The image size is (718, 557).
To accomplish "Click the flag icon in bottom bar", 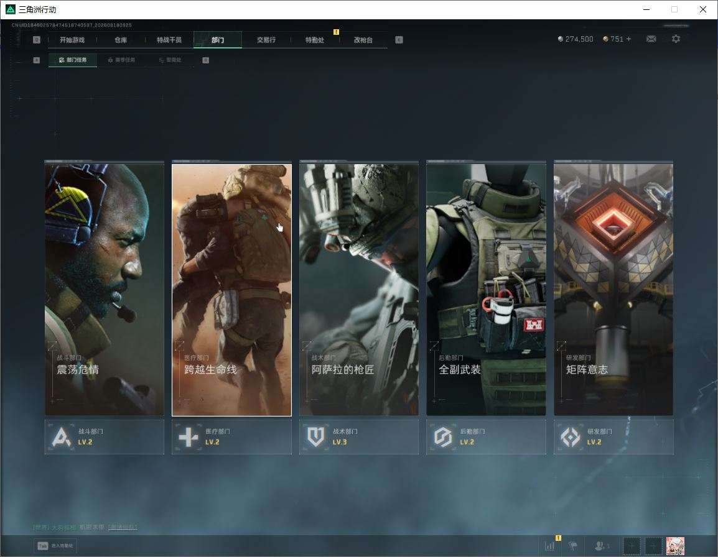I will point(572,546).
